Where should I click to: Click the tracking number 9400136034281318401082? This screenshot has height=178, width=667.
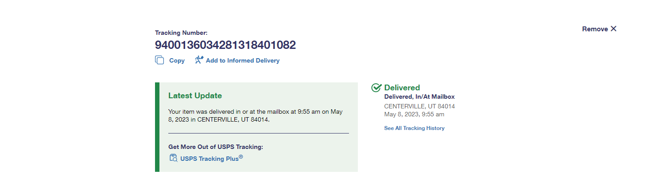225,45
